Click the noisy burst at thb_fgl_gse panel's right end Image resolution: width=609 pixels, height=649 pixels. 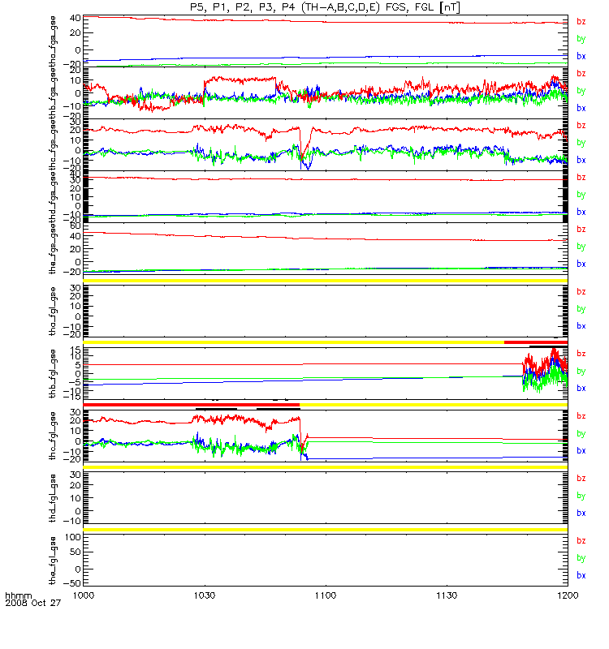pos(545,371)
